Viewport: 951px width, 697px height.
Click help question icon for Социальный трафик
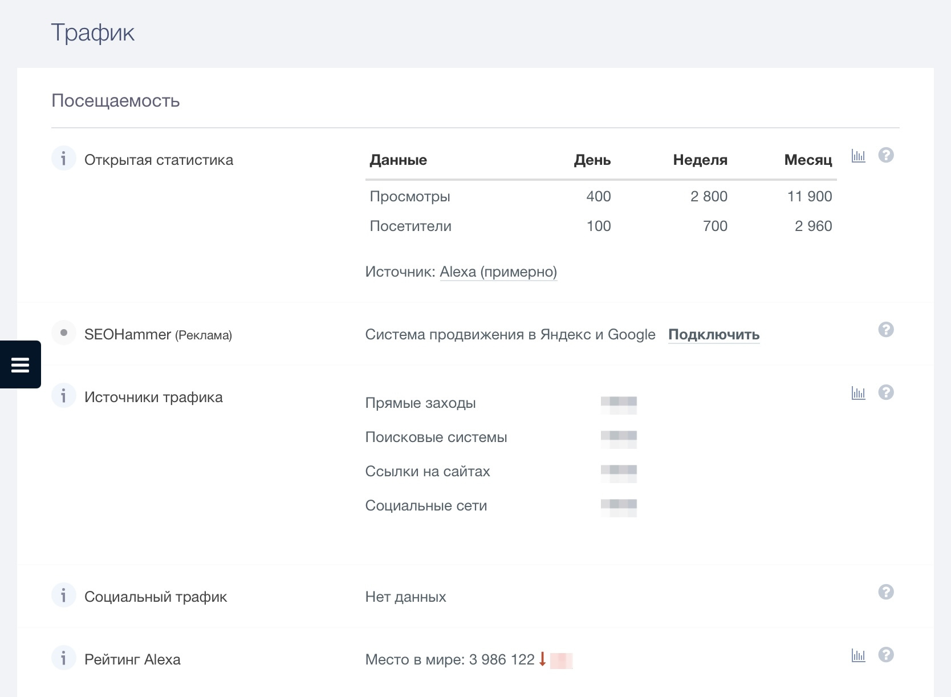coord(886,592)
